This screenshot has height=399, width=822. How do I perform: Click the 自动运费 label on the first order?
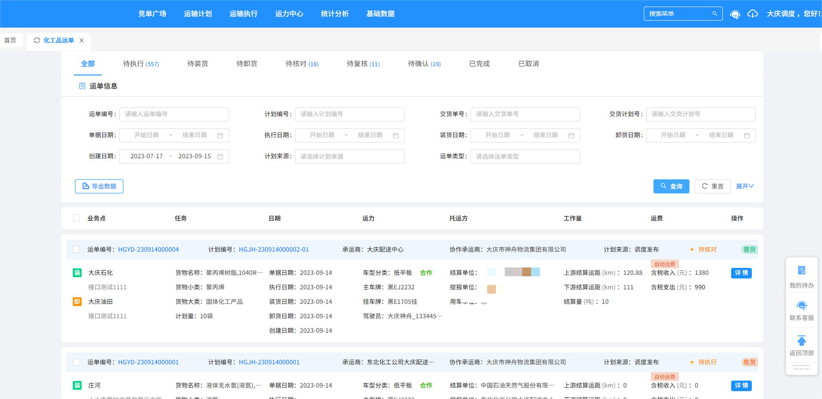click(665, 264)
